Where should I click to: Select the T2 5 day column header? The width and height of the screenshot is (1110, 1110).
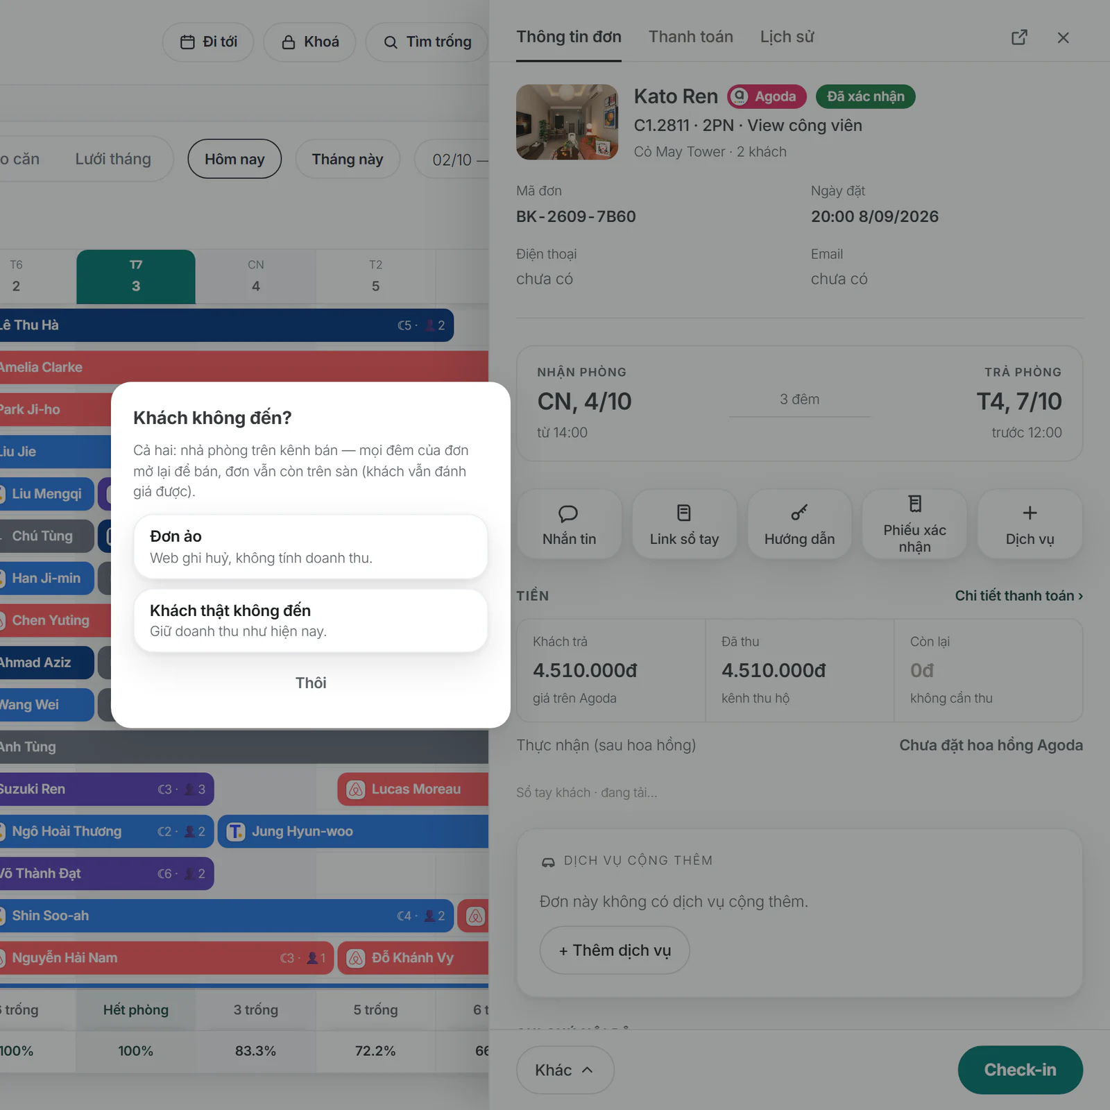pyautogui.click(x=375, y=276)
